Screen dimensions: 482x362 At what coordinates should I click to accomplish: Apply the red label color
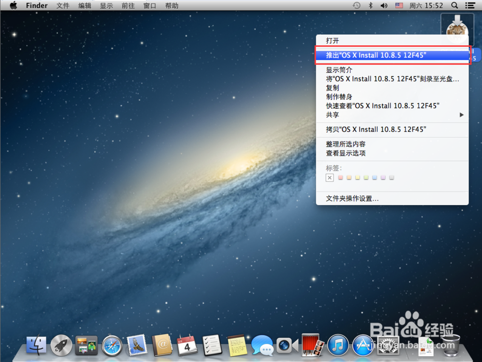340,178
